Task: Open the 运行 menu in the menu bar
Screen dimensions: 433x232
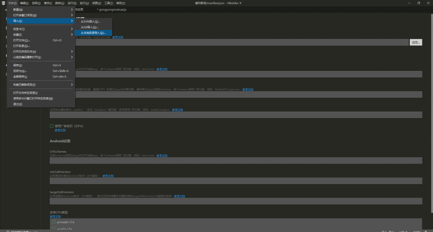Action: click(x=72, y=3)
